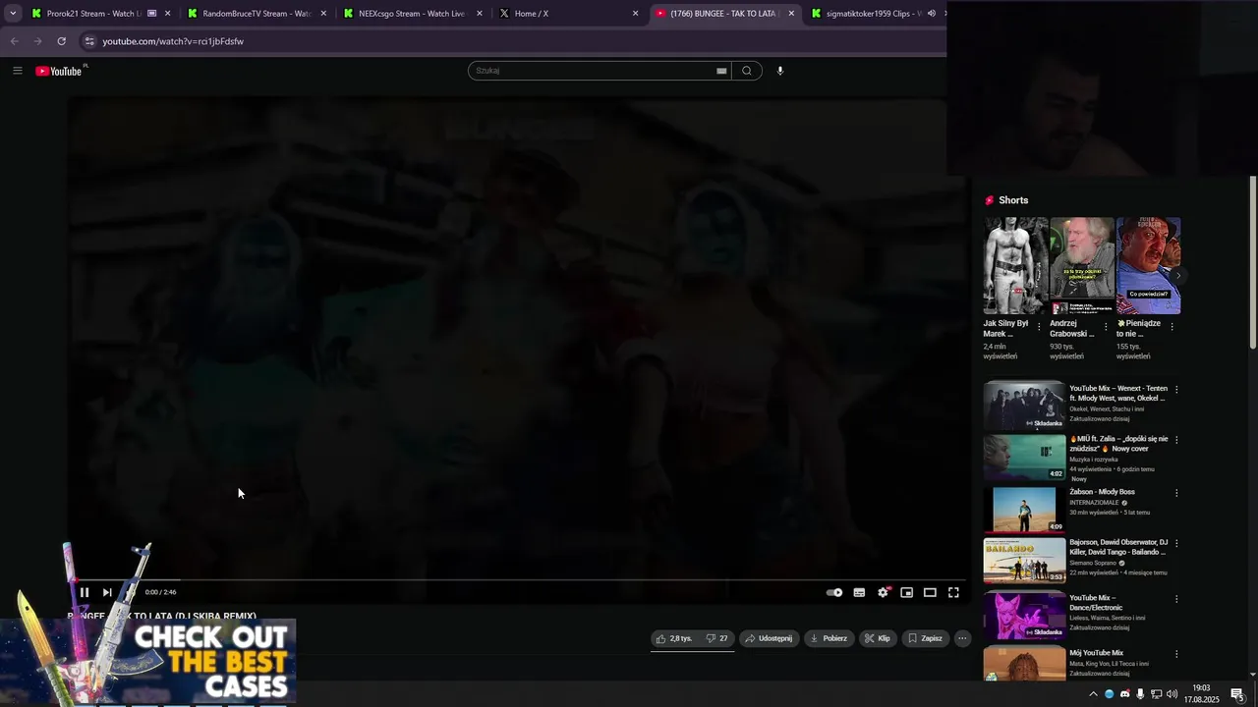
Task: Like the video with 2,8 tys.
Action: click(x=674, y=638)
